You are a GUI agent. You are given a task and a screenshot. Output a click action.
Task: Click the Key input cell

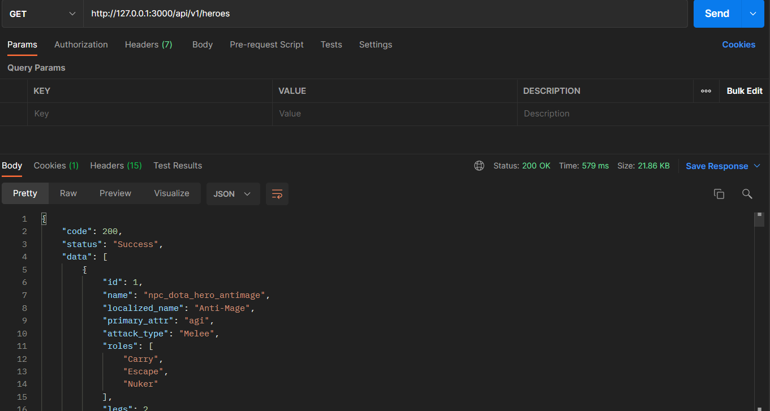coord(150,114)
